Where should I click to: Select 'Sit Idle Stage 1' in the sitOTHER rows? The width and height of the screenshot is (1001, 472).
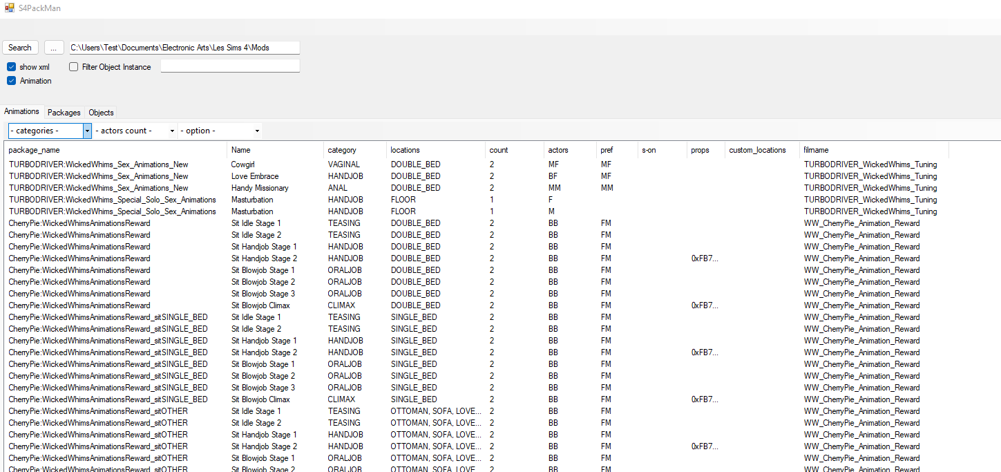[x=256, y=411]
